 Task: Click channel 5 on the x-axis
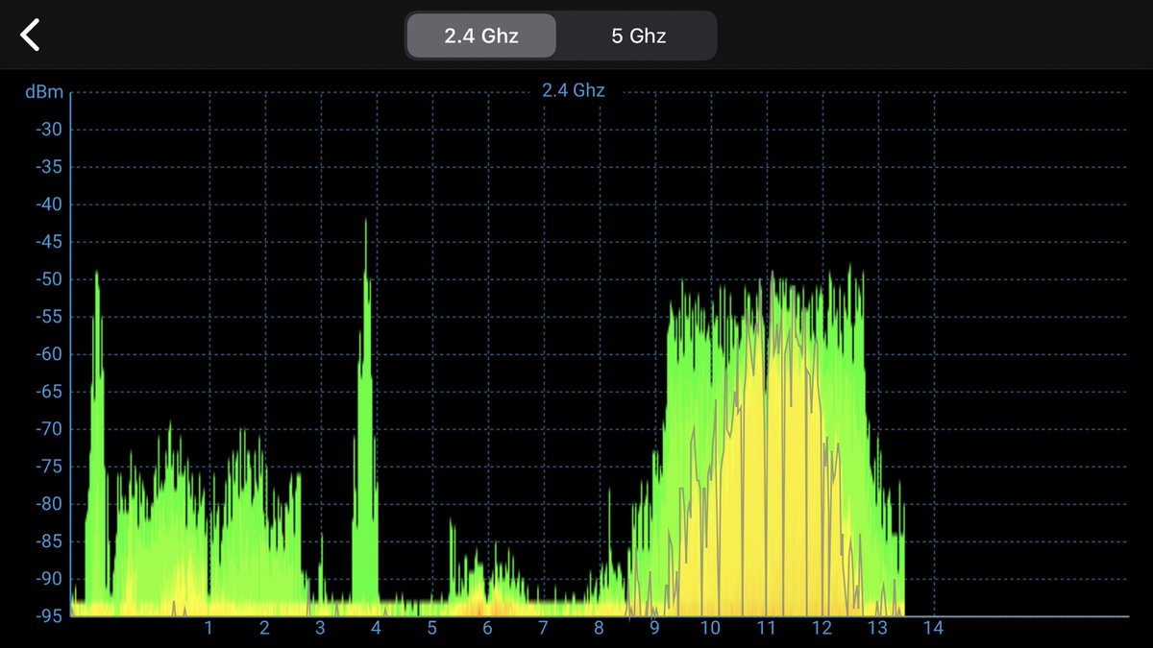[431, 629]
